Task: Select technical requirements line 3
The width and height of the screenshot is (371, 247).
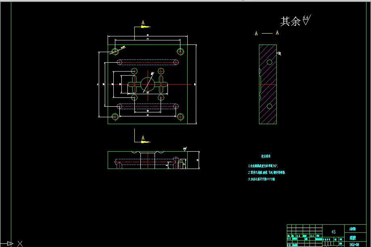Action: [261, 179]
